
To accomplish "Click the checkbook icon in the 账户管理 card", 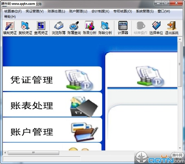I will click(85, 132).
